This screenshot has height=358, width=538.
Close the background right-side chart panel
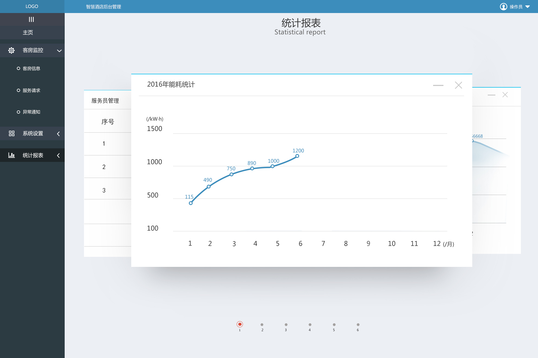coord(505,95)
